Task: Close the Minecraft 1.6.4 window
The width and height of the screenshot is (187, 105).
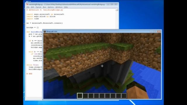Action: click(159, 32)
